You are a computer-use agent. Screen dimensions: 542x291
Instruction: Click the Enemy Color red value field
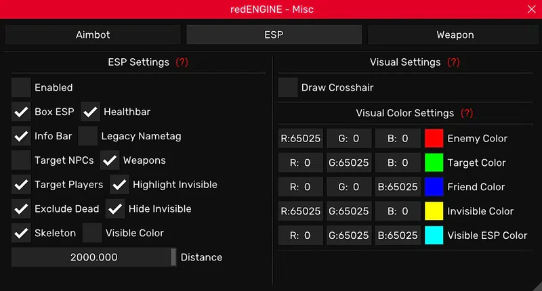[301, 139]
